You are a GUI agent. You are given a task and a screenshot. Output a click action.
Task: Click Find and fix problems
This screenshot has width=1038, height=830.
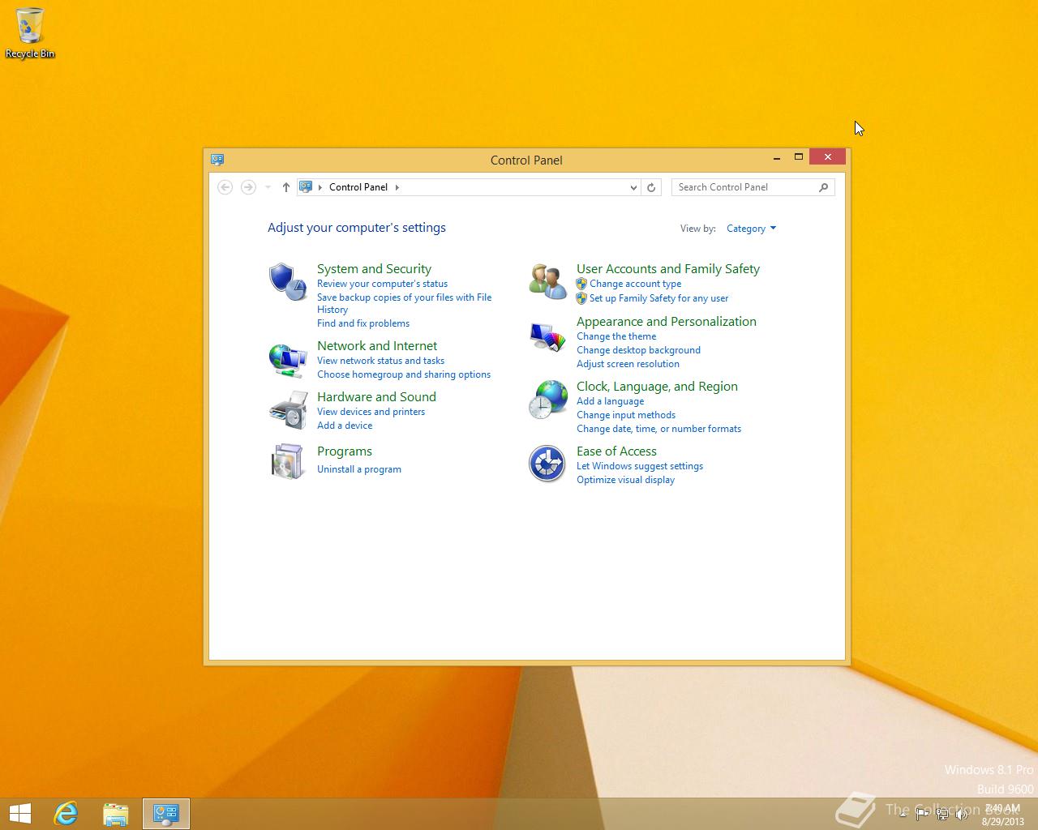pos(363,323)
